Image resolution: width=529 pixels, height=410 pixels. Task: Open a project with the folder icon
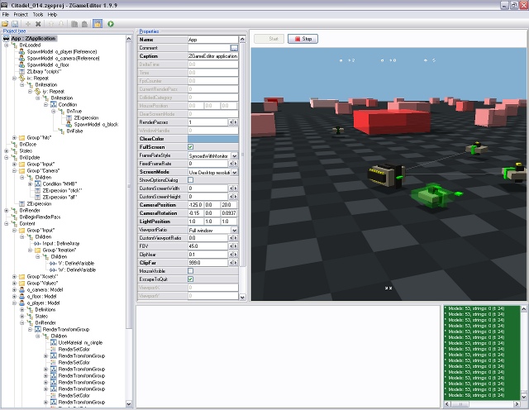click(x=5, y=24)
